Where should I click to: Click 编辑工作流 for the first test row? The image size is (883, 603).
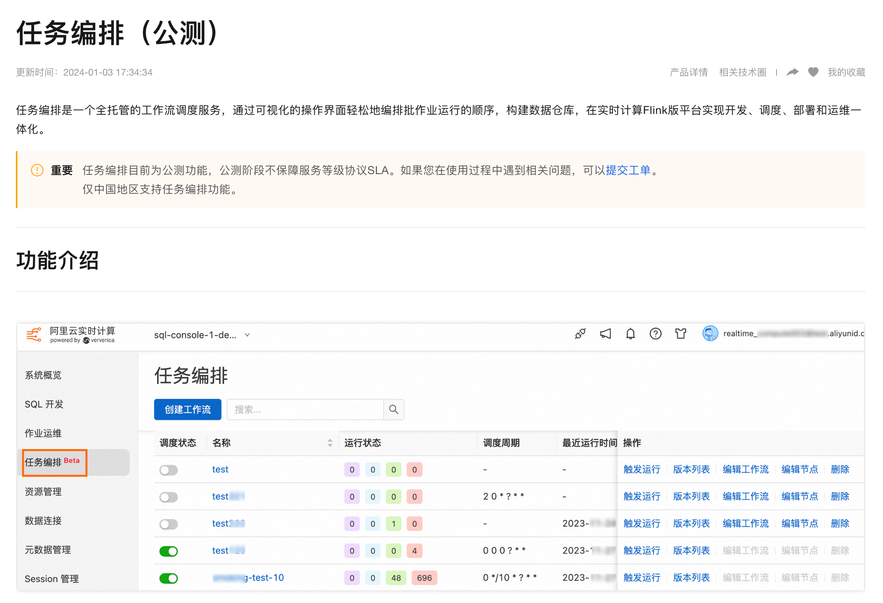click(x=746, y=470)
